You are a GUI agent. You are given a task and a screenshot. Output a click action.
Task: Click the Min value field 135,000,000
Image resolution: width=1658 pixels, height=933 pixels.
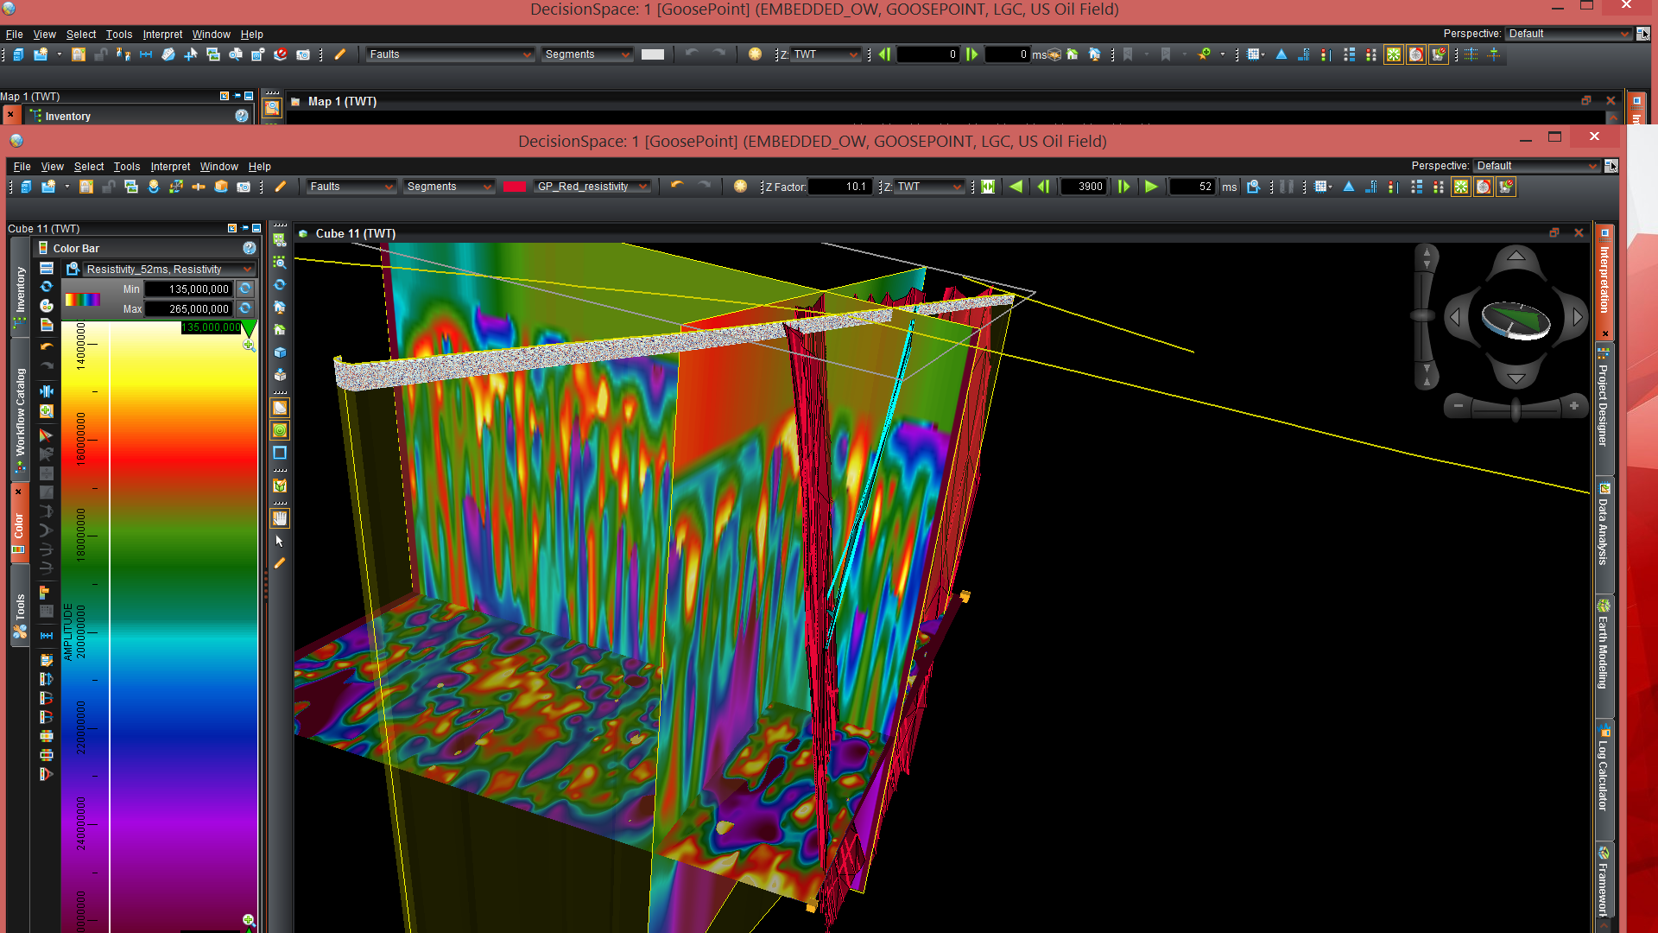tap(188, 289)
